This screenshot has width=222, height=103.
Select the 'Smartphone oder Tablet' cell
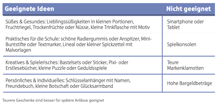[189, 24]
